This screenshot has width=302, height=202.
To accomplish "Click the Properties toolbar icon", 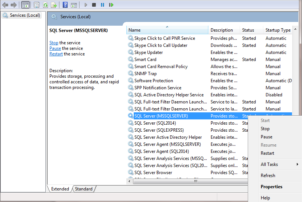I will [x=36, y=5].
